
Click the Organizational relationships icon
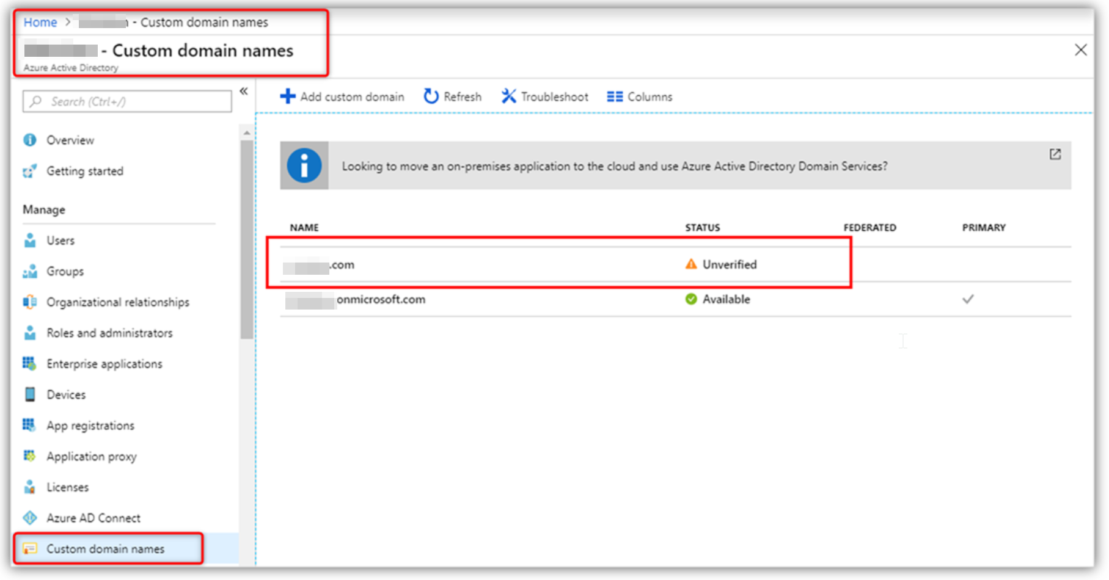coord(30,302)
